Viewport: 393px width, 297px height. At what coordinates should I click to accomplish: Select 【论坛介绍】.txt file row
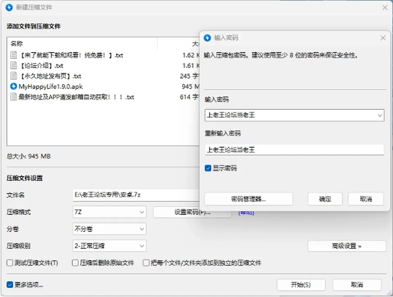pyautogui.click(x=104, y=65)
